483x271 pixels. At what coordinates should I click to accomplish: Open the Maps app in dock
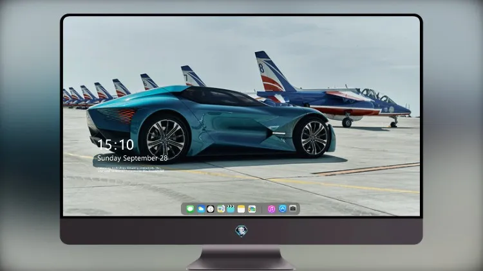coord(221,209)
